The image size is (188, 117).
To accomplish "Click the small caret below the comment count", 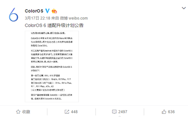I will (120, 116).
